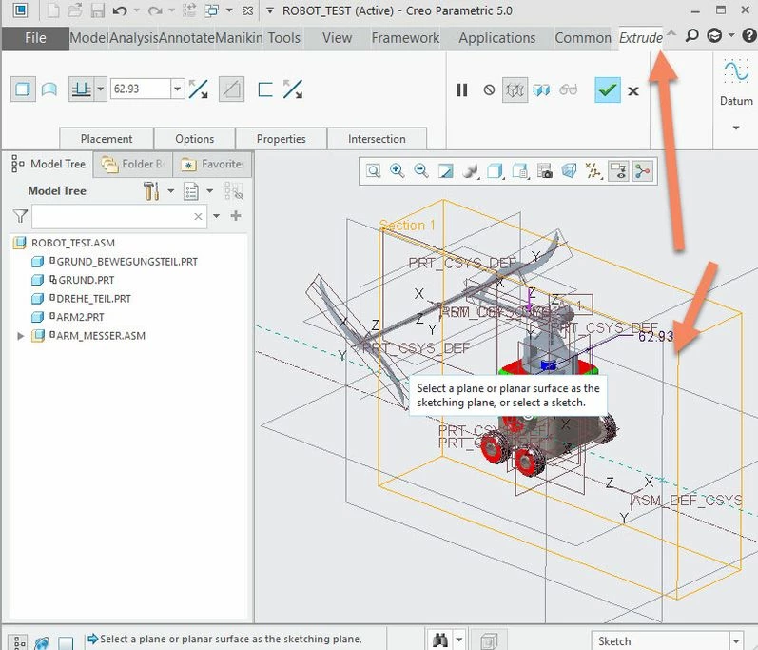The height and width of the screenshot is (650, 758).
Task: Open the Options panel tab
Action: 194,139
